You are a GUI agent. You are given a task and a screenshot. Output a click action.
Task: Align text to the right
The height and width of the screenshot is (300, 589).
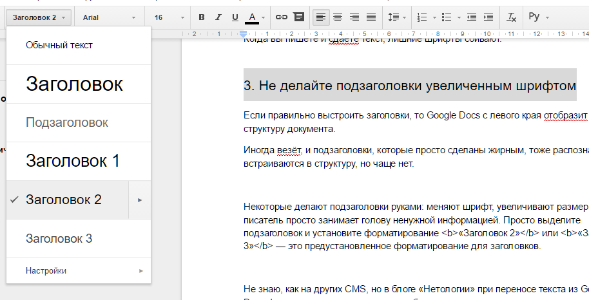coord(354,17)
